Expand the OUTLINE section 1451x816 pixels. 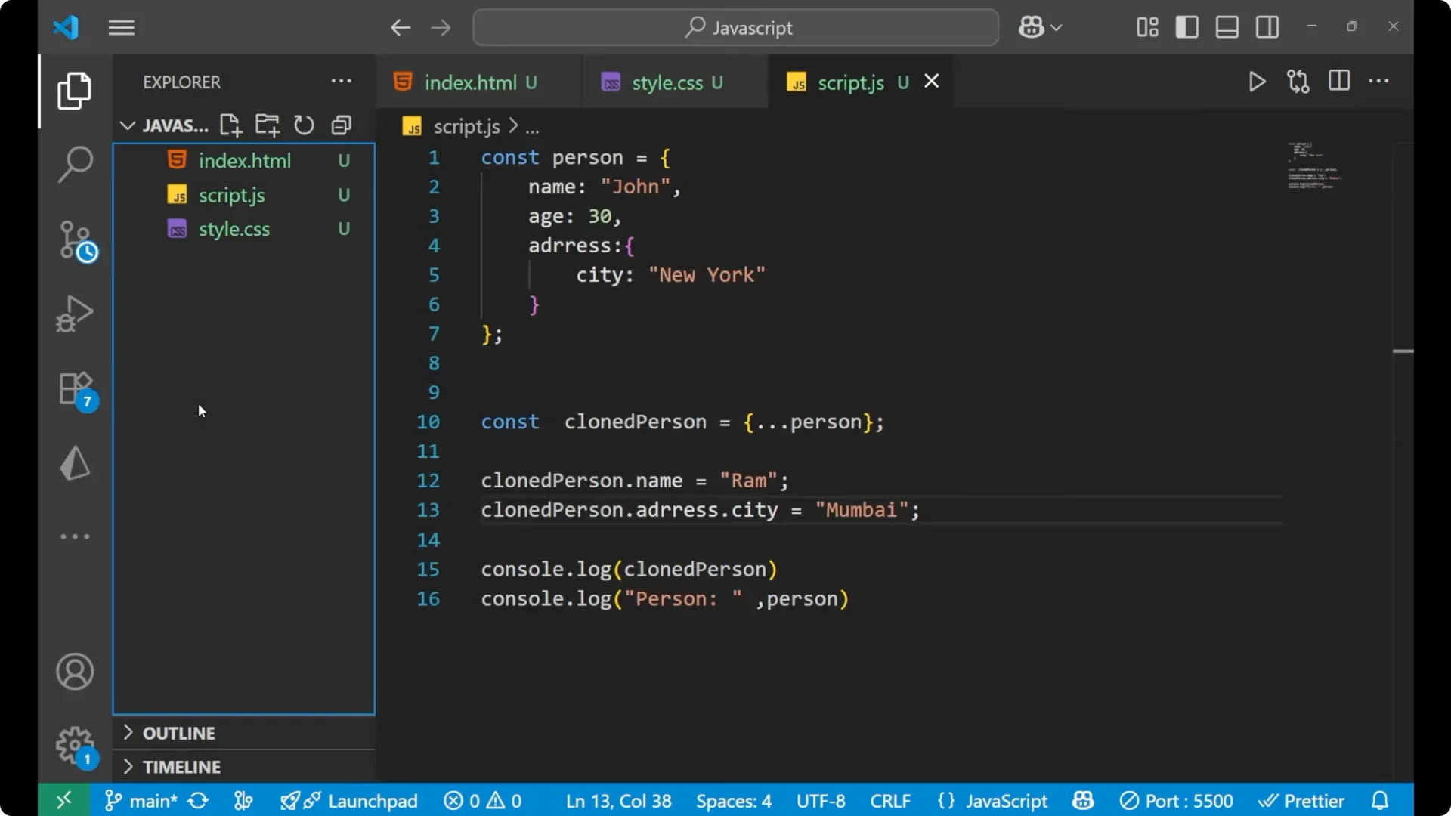[x=179, y=733]
